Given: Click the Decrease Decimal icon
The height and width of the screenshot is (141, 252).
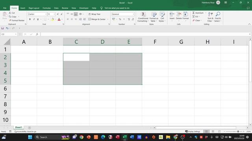Looking at the screenshot, I should coord(133,19).
